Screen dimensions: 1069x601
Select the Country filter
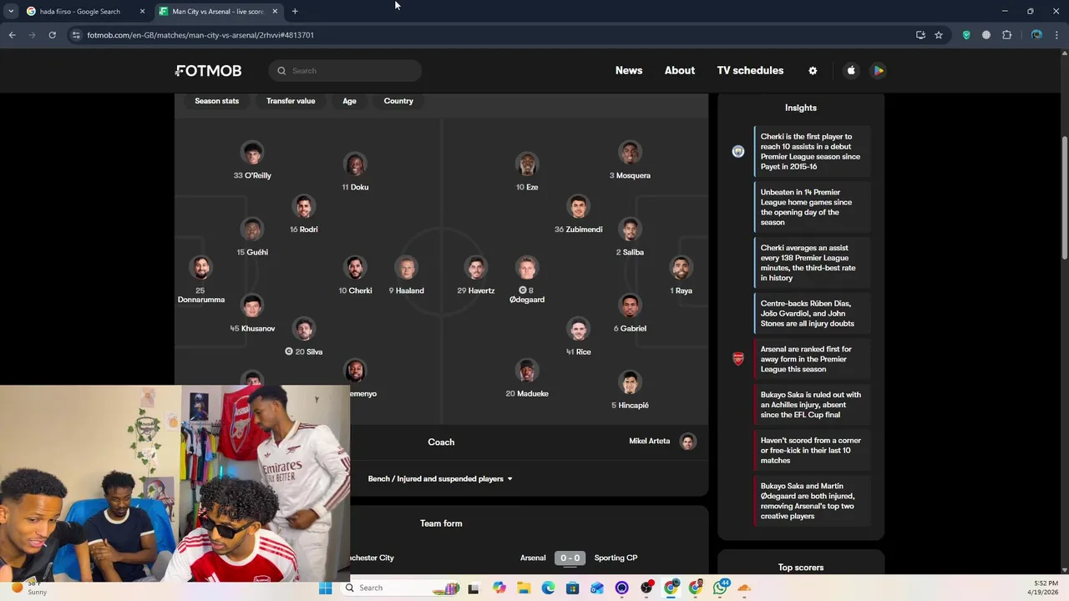point(398,101)
